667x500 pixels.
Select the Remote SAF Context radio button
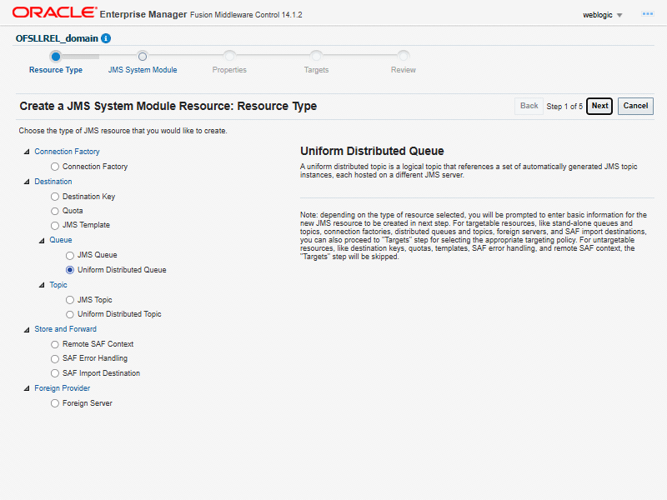(55, 344)
